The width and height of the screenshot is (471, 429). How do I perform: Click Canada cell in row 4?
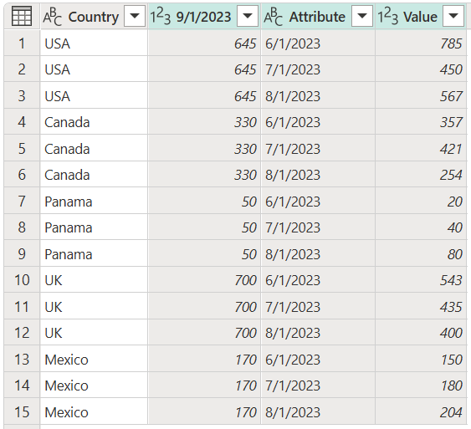(x=94, y=122)
